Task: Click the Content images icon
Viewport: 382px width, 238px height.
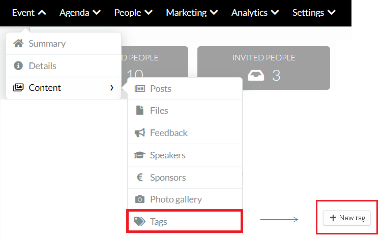Action: pyautogui.click(x=18, y=87)
